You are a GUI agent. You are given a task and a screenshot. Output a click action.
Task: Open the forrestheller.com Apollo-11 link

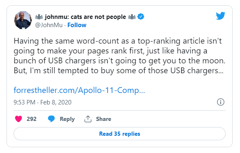click(79, 90)
